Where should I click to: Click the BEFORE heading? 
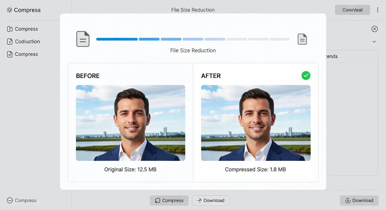tap(88, 76)
